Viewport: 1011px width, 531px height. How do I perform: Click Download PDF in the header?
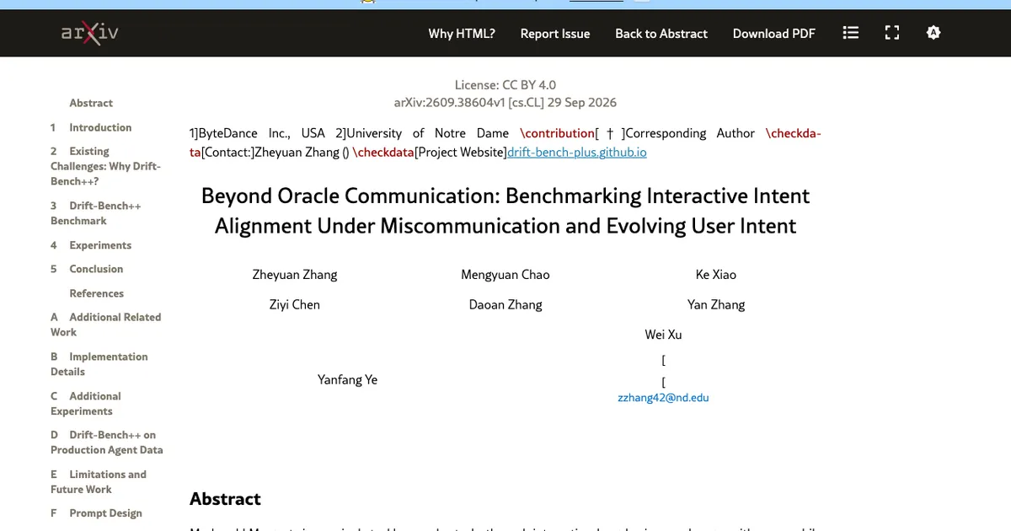(774, 34)
